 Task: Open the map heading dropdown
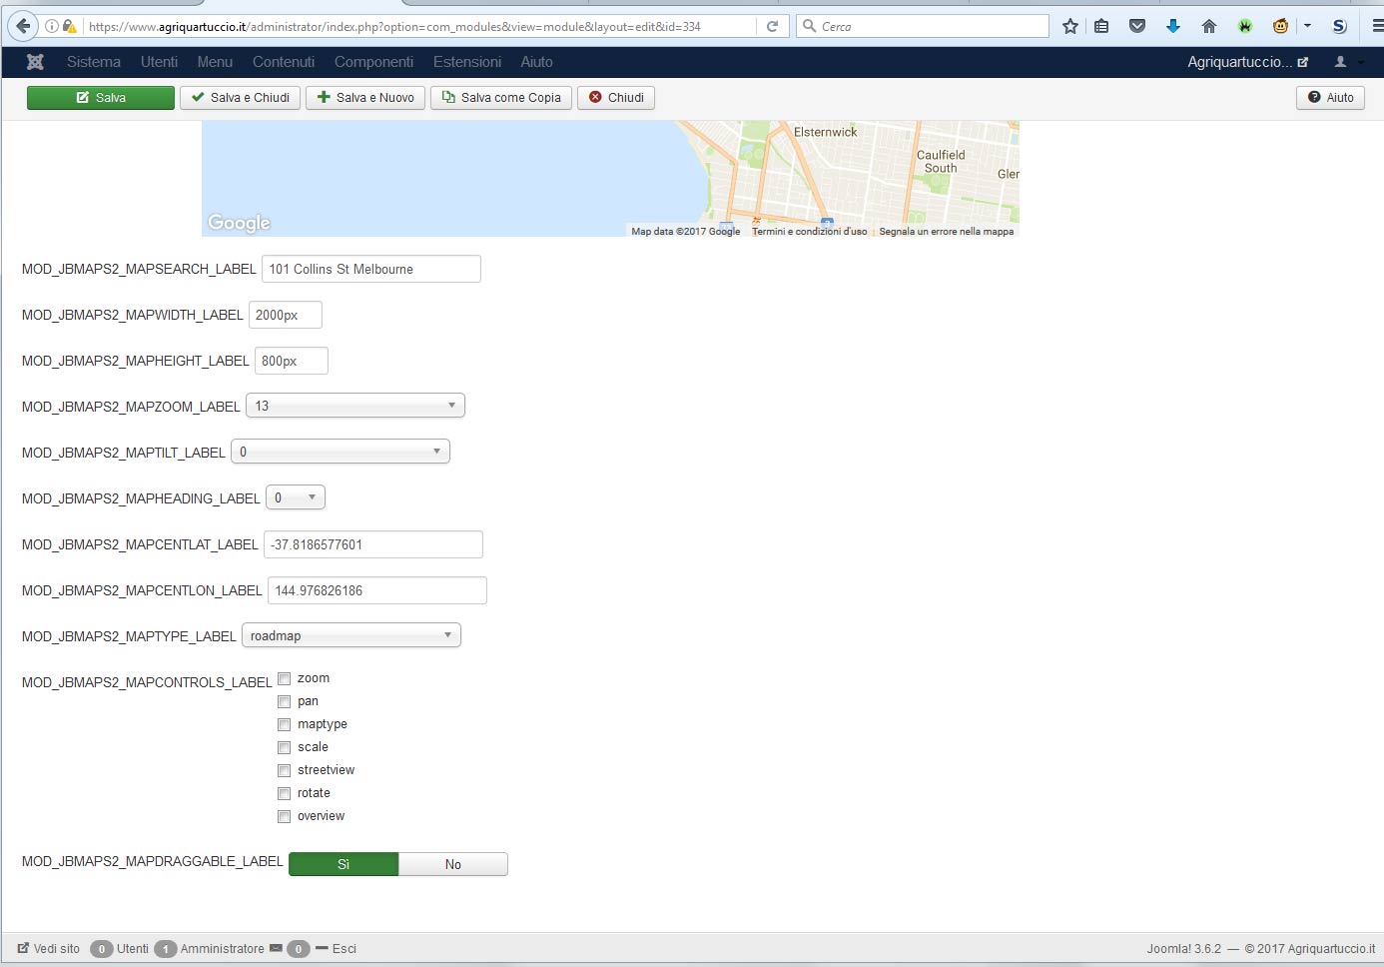coord(296,497)
